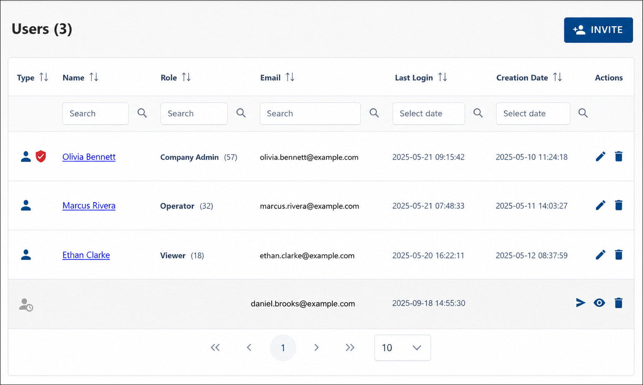Click Marcus Rivera's Operator role cell
The image size is (643, 385).
click(x=187, y=206)
